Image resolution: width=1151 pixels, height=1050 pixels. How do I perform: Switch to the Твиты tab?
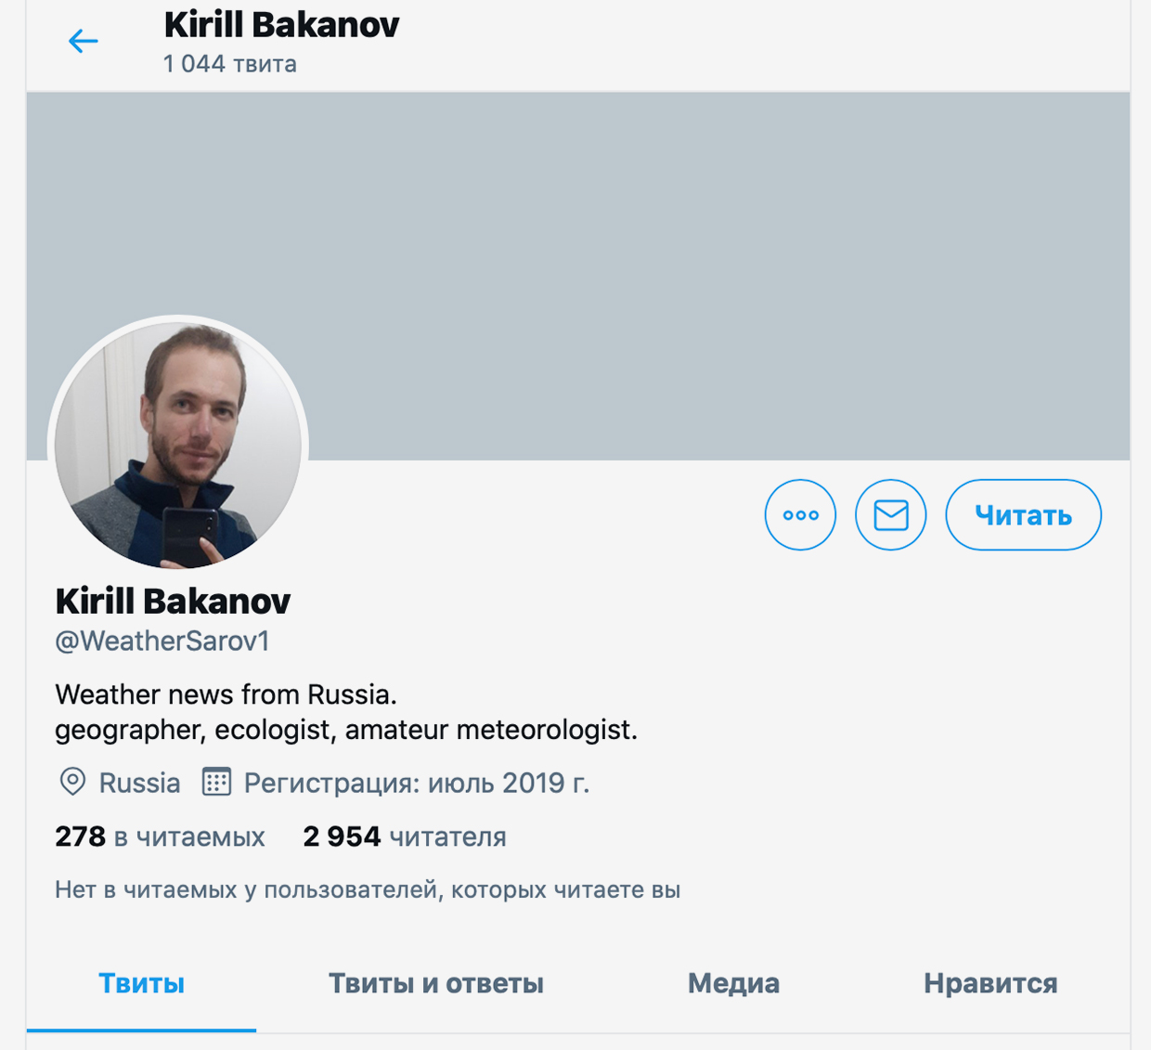[141, 983]
